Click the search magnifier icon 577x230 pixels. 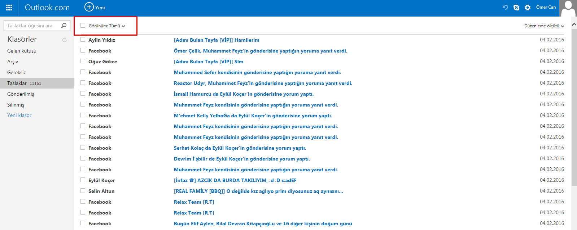click(x=64, y=26)
